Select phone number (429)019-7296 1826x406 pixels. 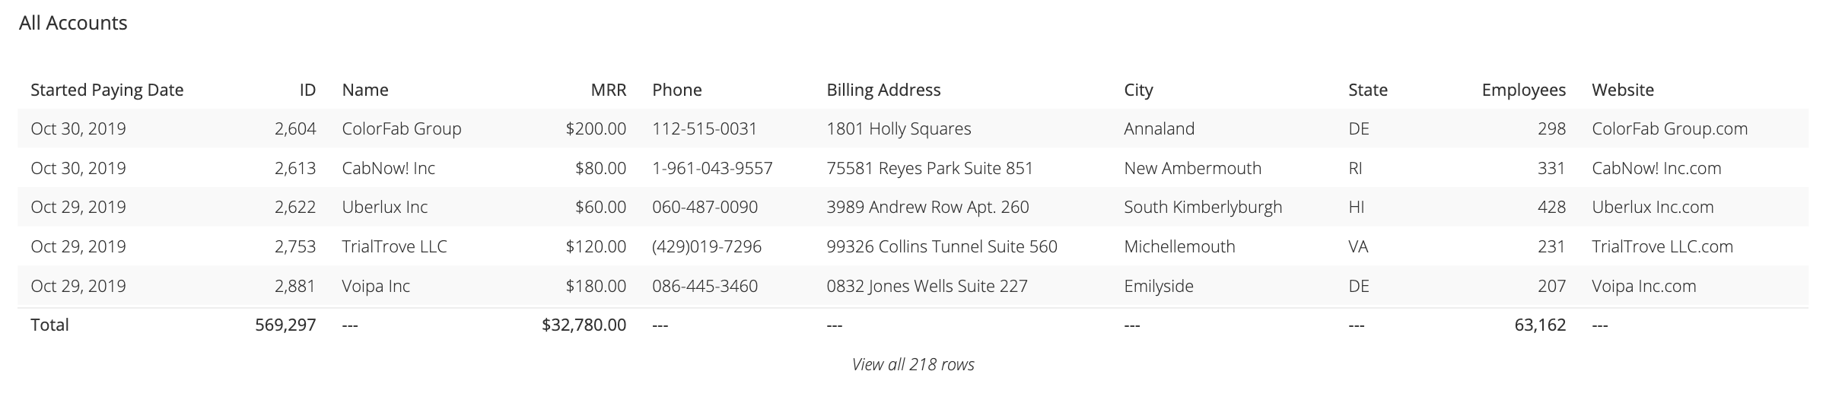click(707, 246)
